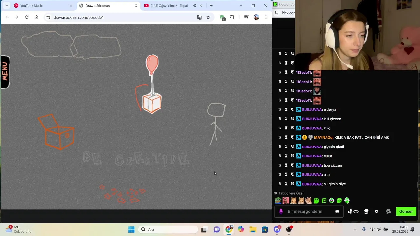Open Discord from the taskbar

[277, 229]
